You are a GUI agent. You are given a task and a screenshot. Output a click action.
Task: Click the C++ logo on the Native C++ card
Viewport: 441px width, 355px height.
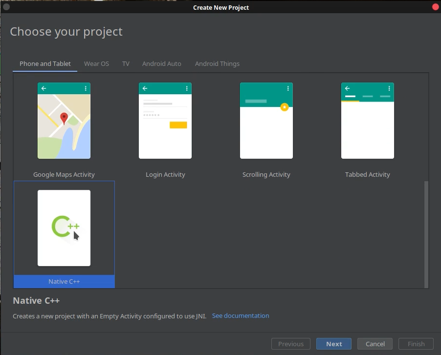point(63,226)
